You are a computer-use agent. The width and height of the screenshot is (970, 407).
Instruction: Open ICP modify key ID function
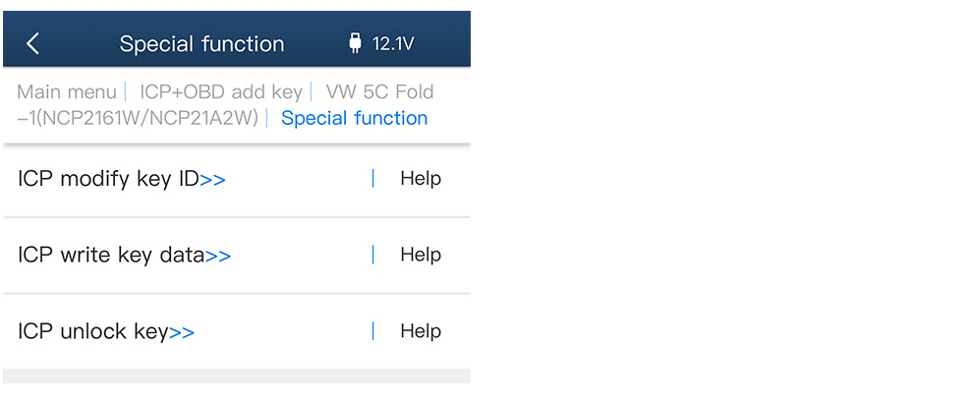[108, 179]
